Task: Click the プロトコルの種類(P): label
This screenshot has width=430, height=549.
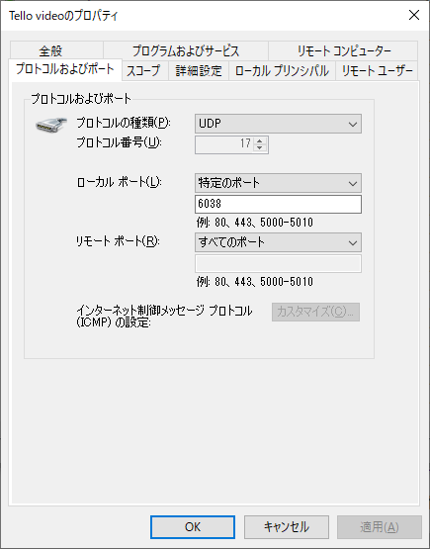Action: (x=124, y=123)
